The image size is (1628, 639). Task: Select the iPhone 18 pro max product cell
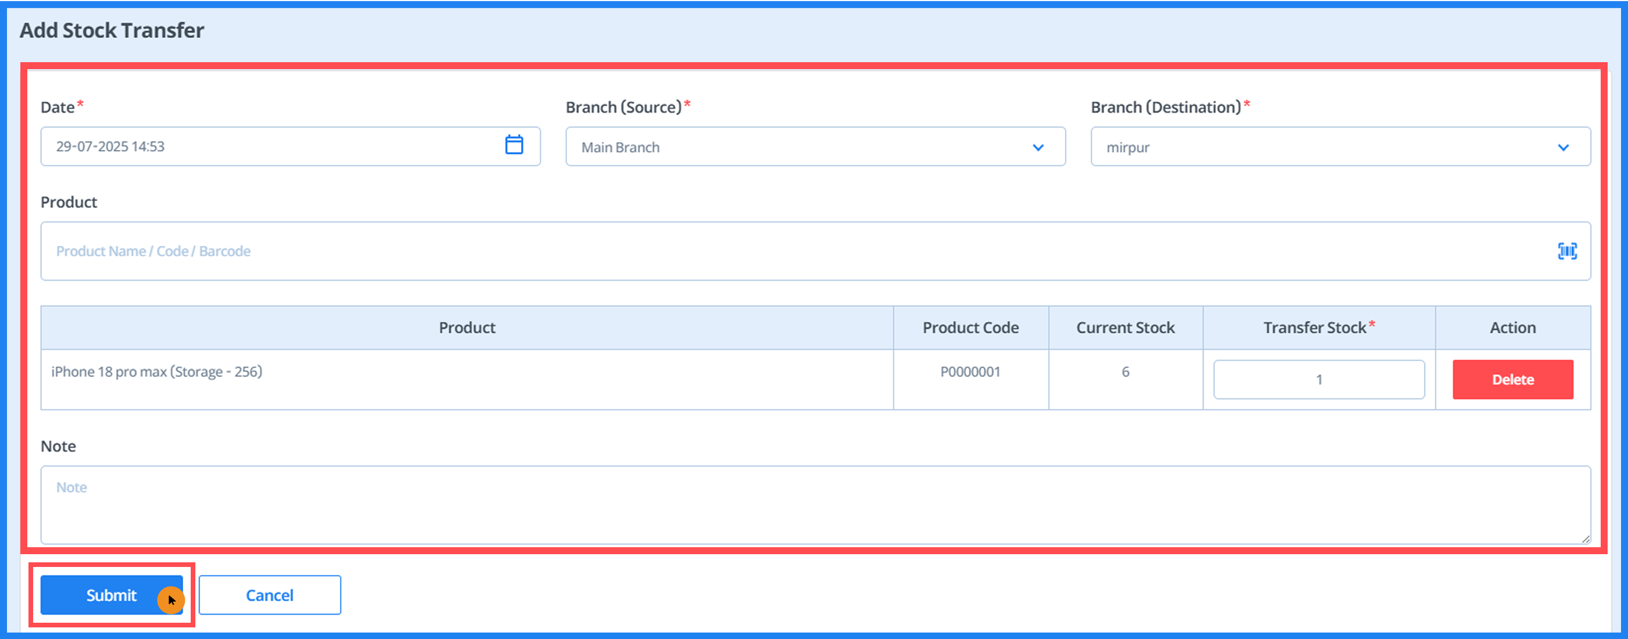click(x=157, y=372)
